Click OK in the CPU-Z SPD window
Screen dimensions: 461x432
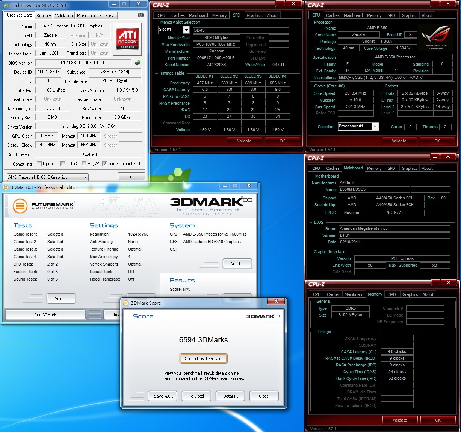tap(282, 141)
